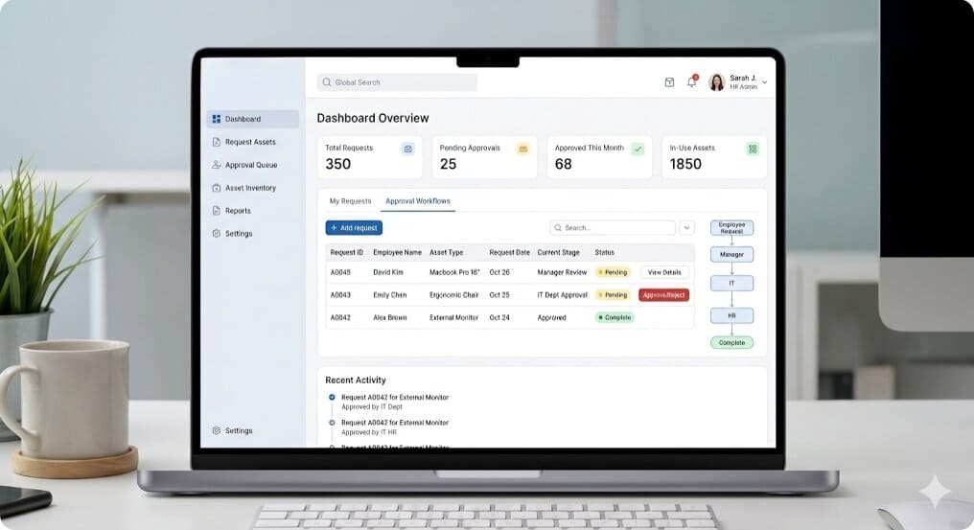Open the notifications bell
974x530 pixels.
(691, 82)
